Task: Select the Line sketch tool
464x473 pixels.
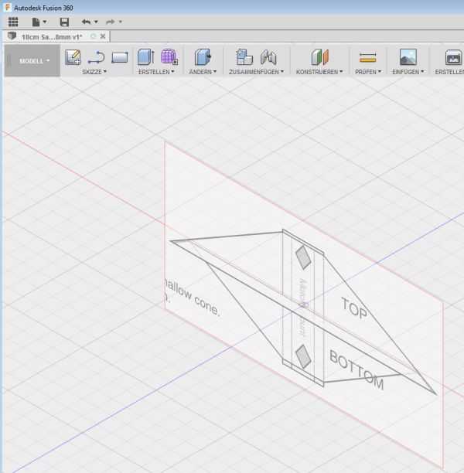Action: [97, 57]
